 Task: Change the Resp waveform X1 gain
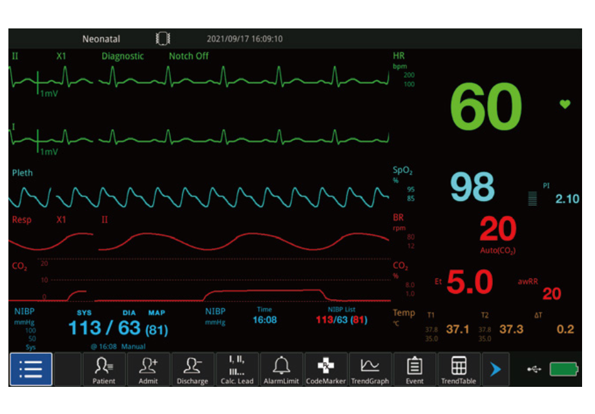point(61,220)
